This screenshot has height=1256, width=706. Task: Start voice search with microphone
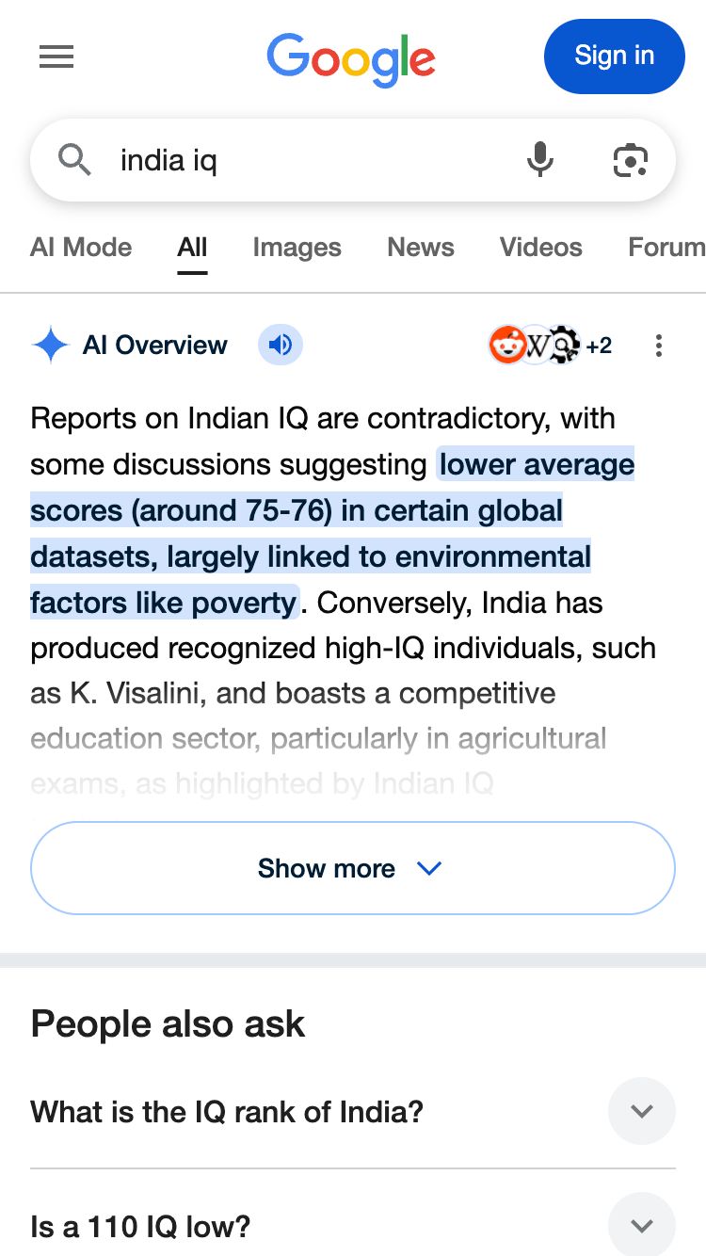coord(539,160)
